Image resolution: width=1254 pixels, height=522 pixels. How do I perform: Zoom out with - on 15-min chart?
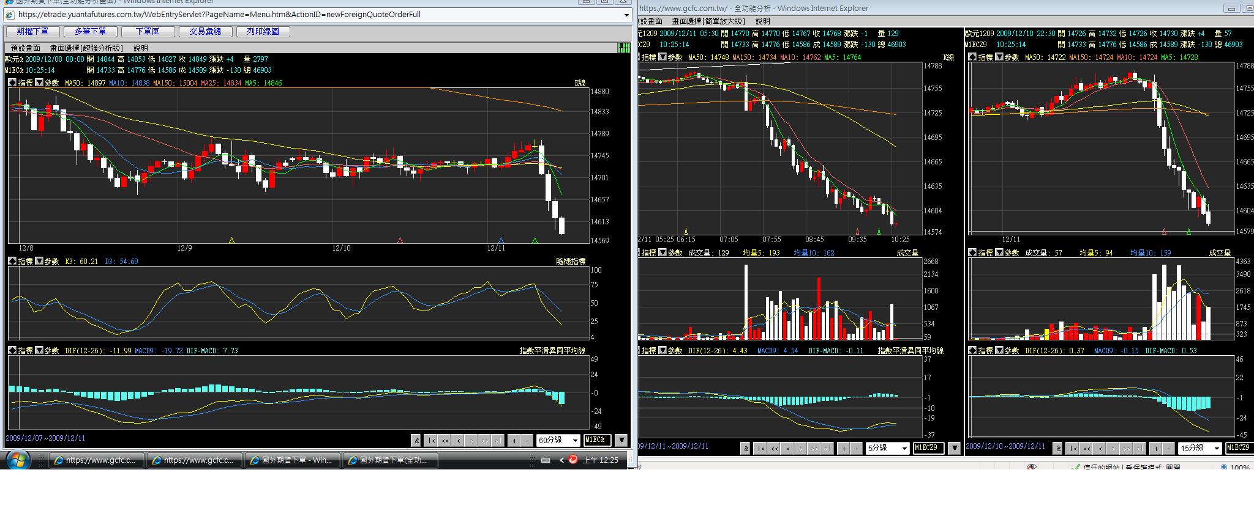[1170, 449]
